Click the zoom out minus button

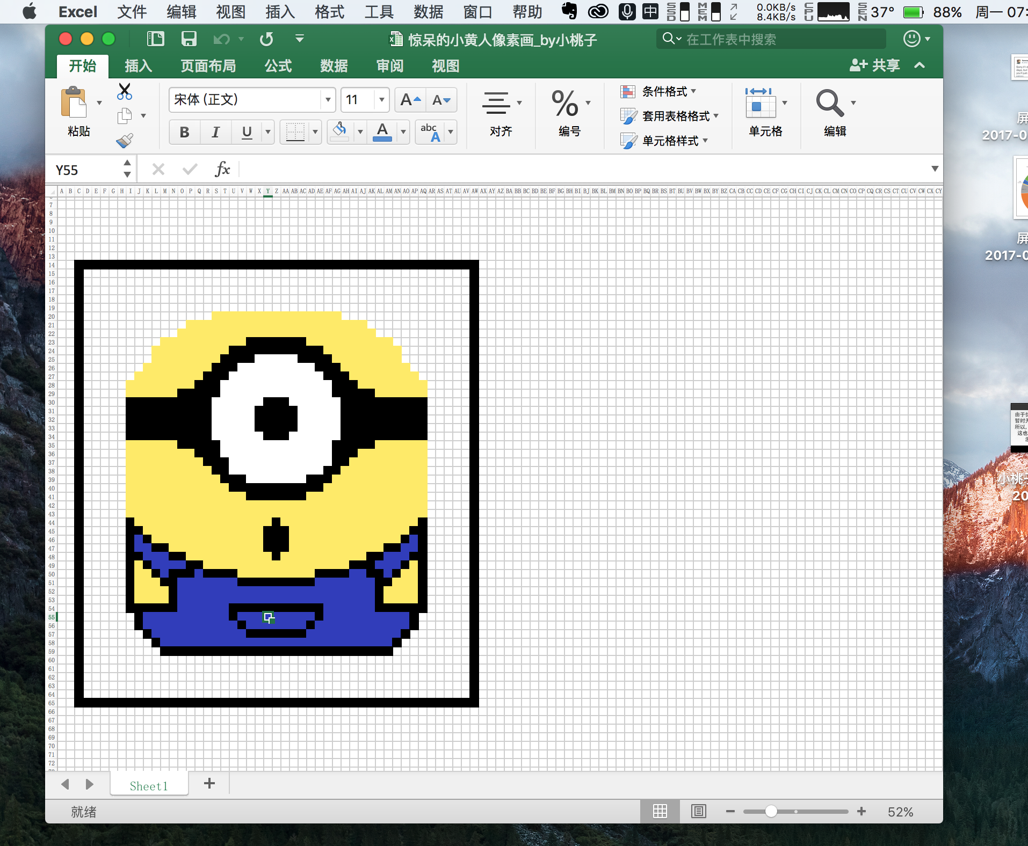[730, 811]
